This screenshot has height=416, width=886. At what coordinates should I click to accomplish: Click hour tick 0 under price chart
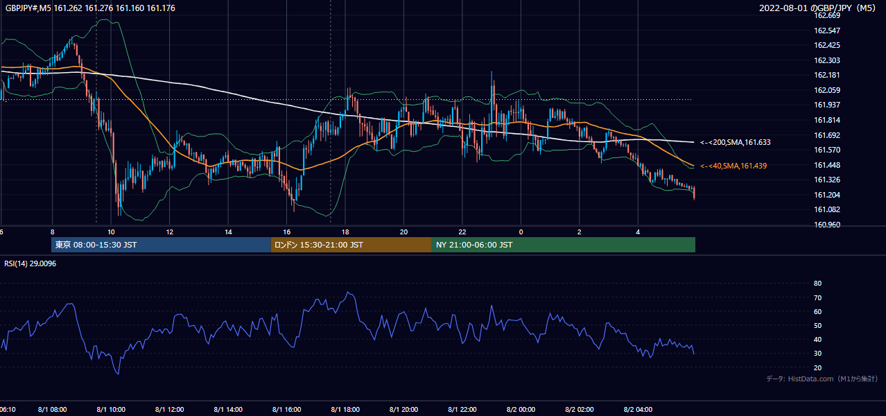click(521, 232)
